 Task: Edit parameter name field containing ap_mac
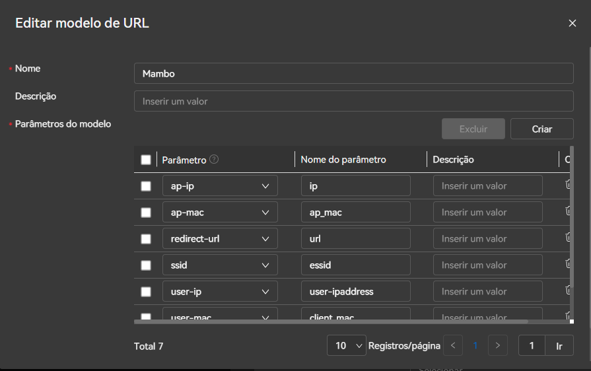click(x=355, y=212)
